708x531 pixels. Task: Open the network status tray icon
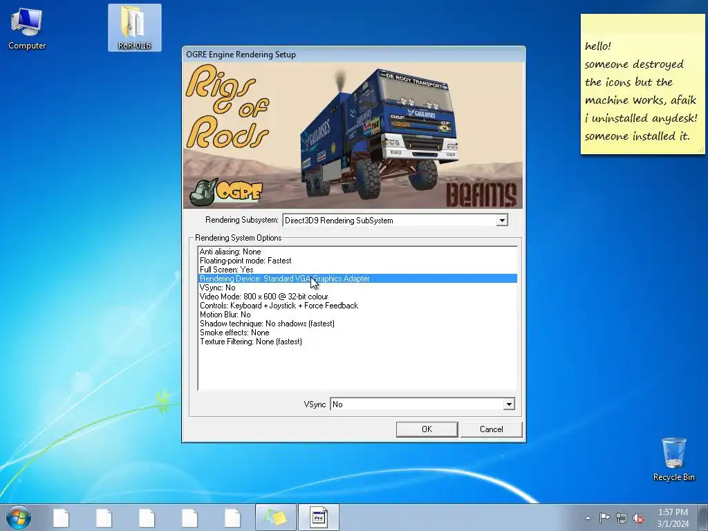pyautogui.click(x=622, y=518)
